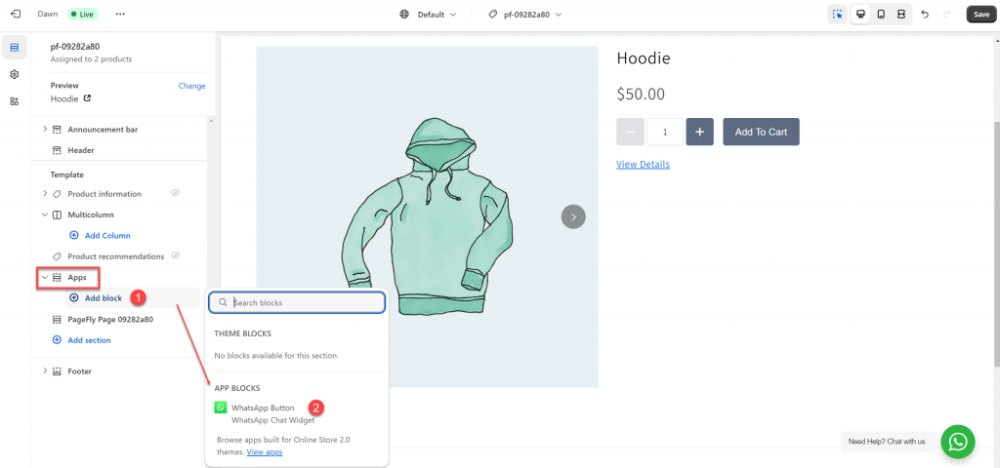Open the pf-09282a80 template dropdown
Image resolution: width=1000 pixels, height=468 pixels.
point(525,15)
